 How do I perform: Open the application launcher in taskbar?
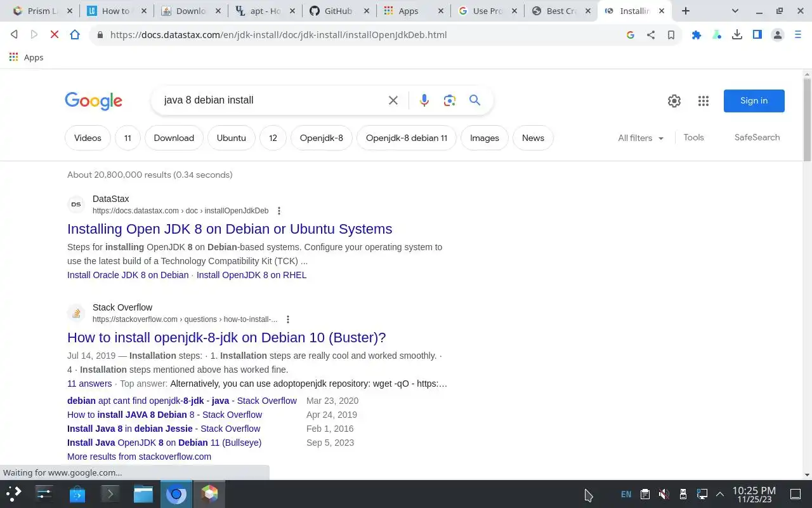(x=14, y=493)
